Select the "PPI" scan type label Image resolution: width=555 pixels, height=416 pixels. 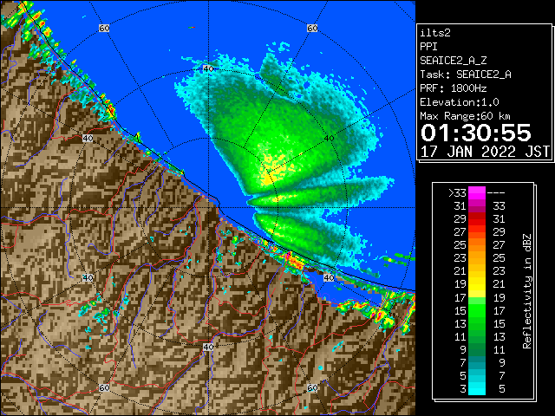coord(428,47)
